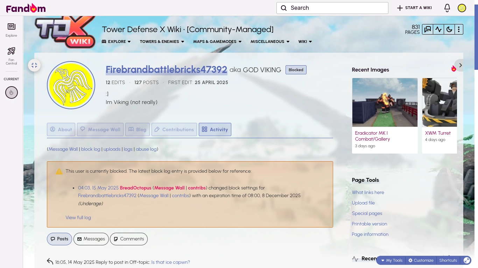Open the wiki Discussions icon
Viewport: 478px width, 268px height.
(427, 29)
